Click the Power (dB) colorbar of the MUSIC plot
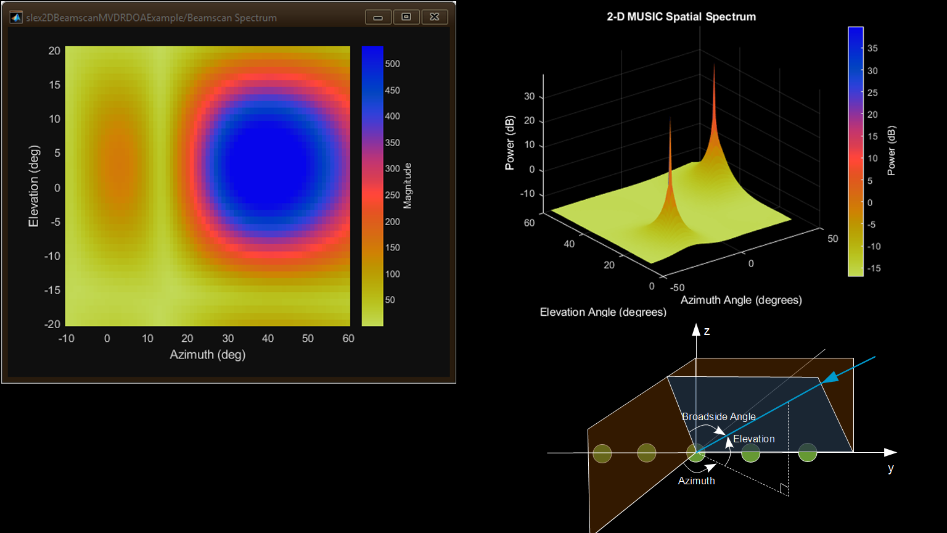This screenshot has width=947, height=533. (856, 151)
